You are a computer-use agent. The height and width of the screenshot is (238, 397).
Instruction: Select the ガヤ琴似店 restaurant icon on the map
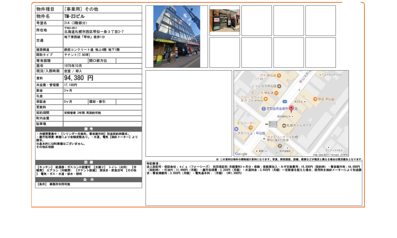click(279, 76)
